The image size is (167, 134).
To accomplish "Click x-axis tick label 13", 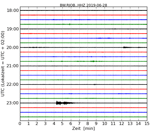I will pyautogui.click(x=130, y=123).
